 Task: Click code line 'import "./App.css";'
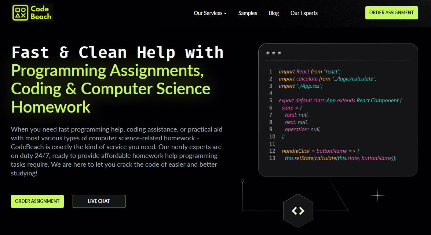point(301,86)
